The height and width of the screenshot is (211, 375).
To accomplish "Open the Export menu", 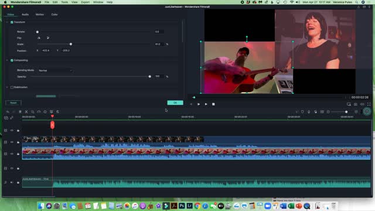I will click(85, 2).
